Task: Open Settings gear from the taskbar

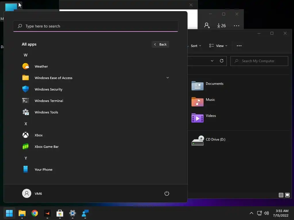Action: tap(73, 213)
